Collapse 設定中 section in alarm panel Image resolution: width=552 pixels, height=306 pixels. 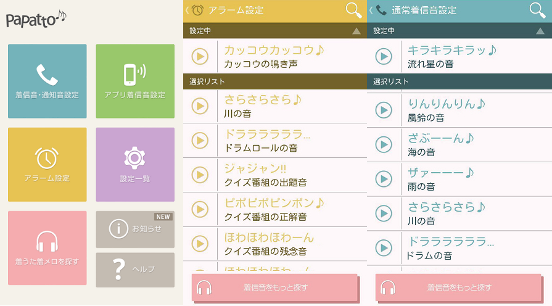tap(356, 30)
